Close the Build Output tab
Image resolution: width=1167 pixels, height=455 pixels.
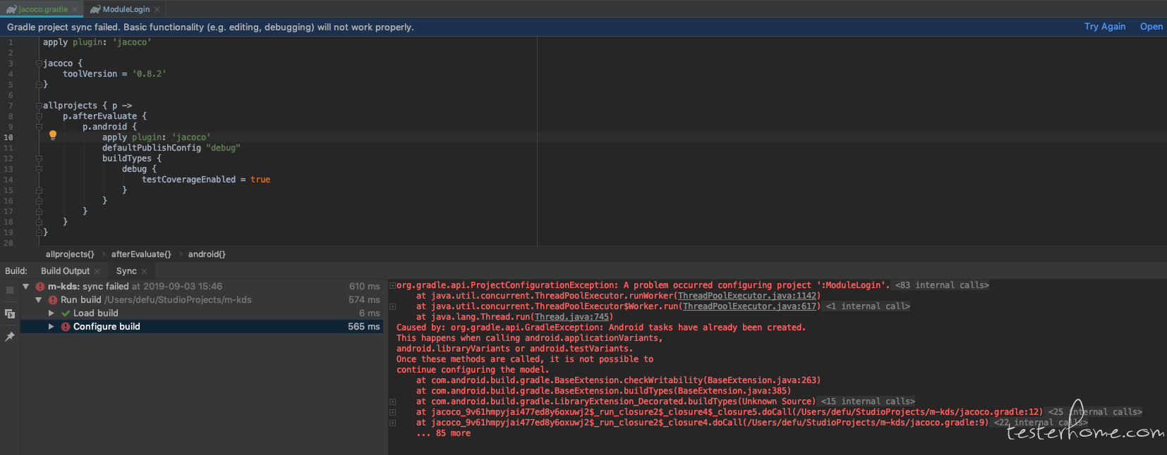pyautogui.click(x=97, y=271)
